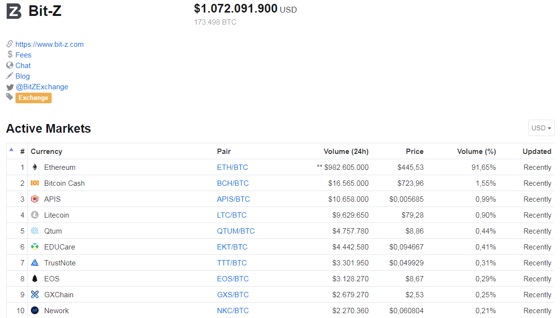Click the $2.270.360 Nework volume cell
The image size is (560, 318).
coord(350,311)
